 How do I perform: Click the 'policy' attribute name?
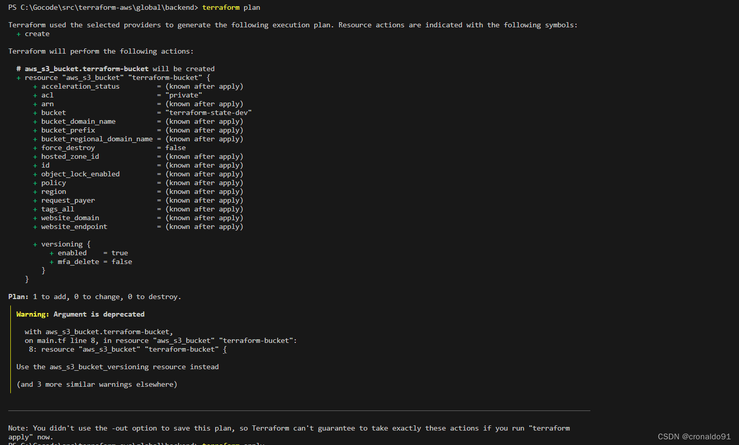pos(54,183)
